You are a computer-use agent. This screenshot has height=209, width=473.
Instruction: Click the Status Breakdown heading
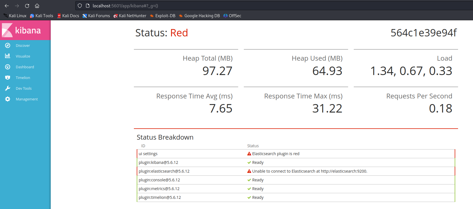point(165,137)
